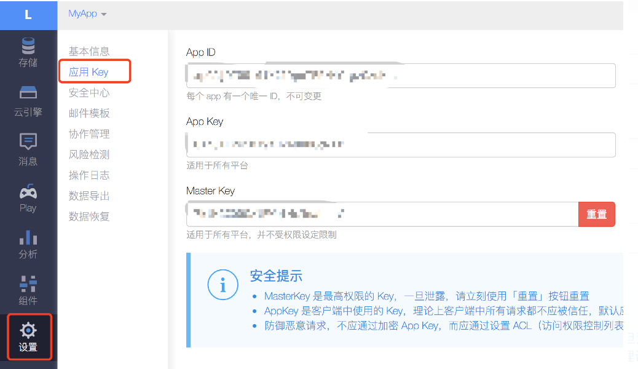The image size is (638, 369).
Task: Select 基本信息 in settings menu
Action: point(89,52)
